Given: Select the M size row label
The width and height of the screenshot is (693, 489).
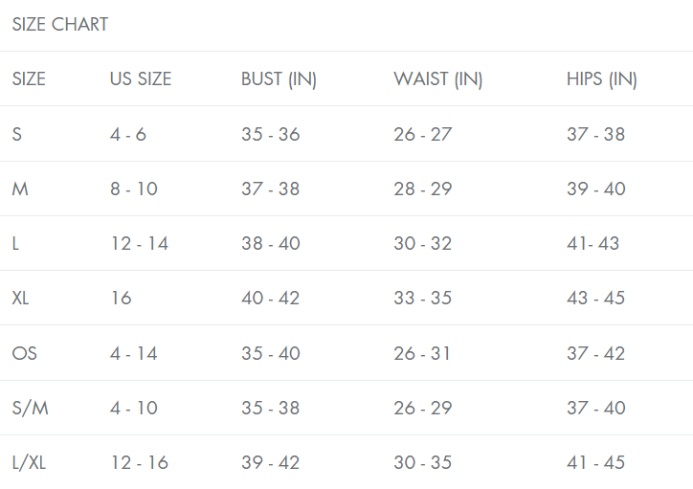Looking at the screenshot, I should point(20,189).
